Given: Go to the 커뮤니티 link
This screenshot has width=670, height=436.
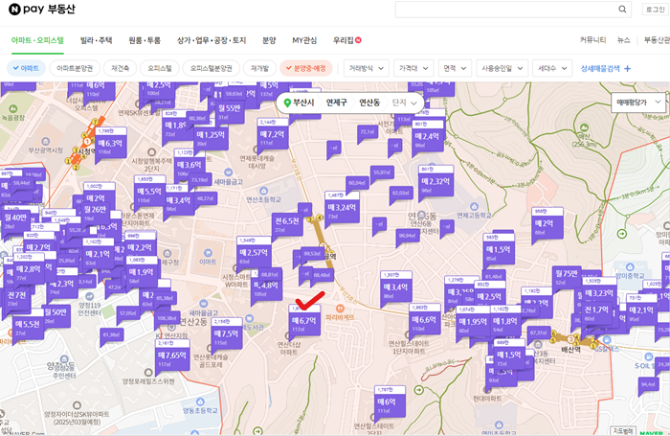Looking at the screenshot, I should tap(592, 40).
